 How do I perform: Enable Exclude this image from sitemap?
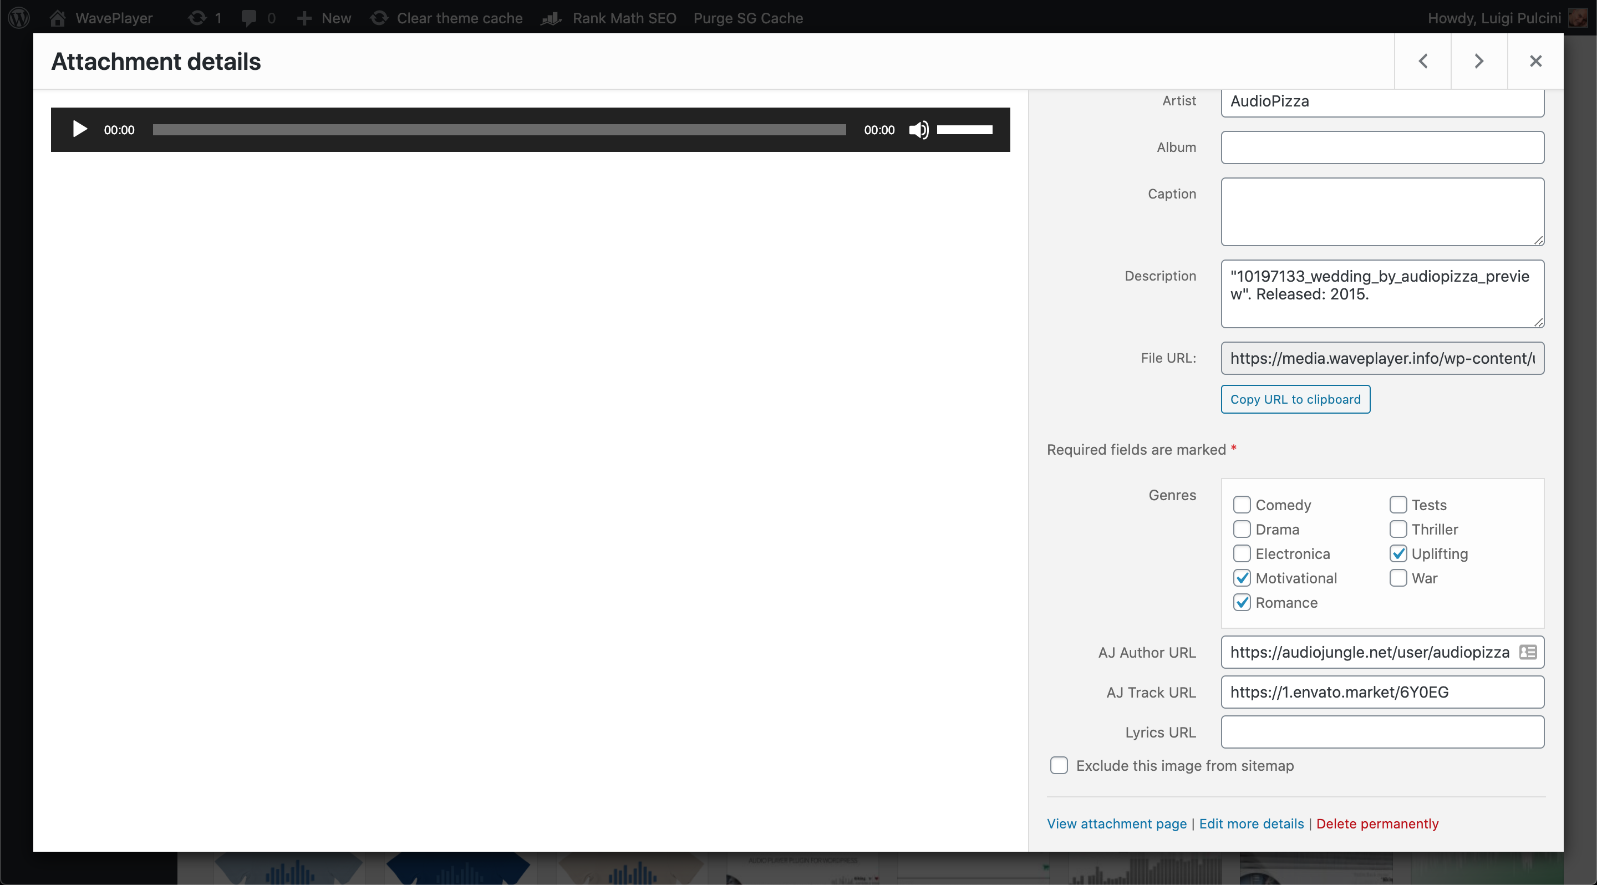(x=1059, y=765)
